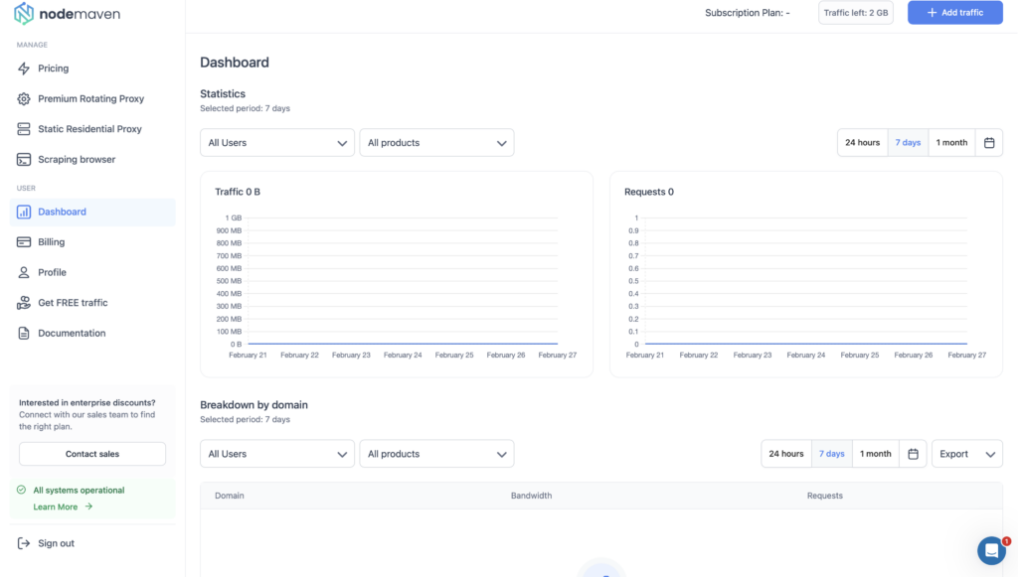Click the chevron in Statistics All products
This screenshot has height=577, width=1018.
[x=502, y=143]
